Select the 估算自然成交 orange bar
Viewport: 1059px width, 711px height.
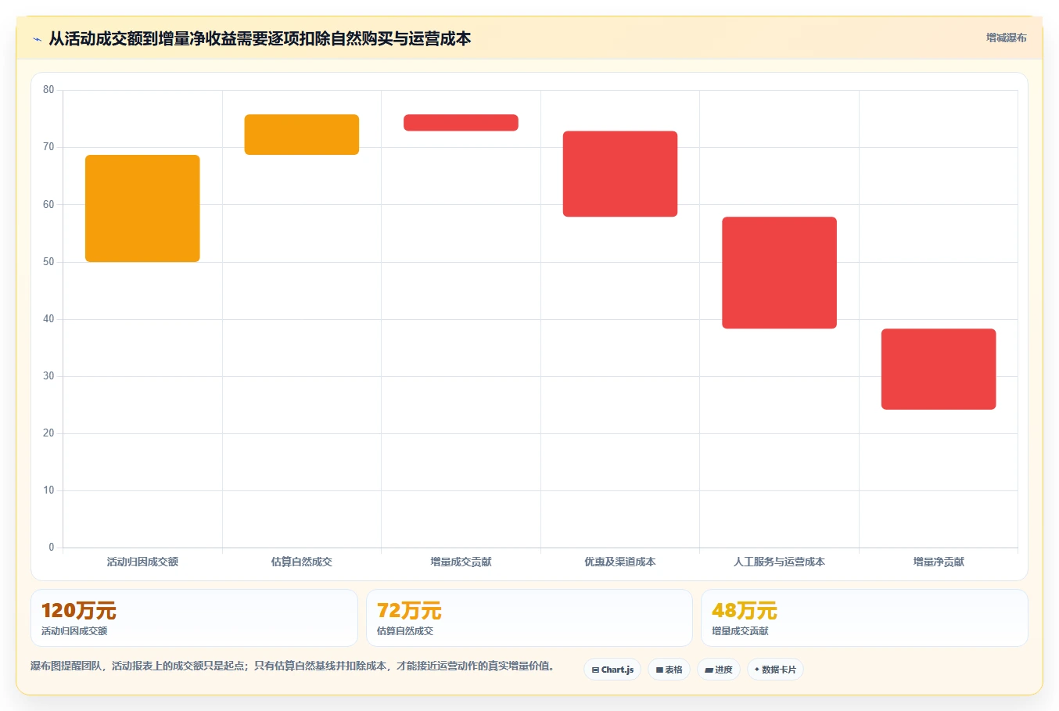tap(302, 135)
